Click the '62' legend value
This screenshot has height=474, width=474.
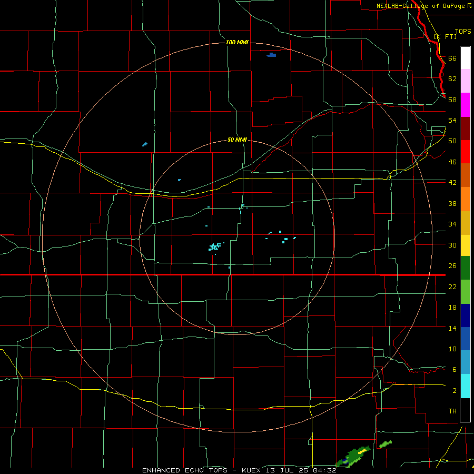point(452,79)
